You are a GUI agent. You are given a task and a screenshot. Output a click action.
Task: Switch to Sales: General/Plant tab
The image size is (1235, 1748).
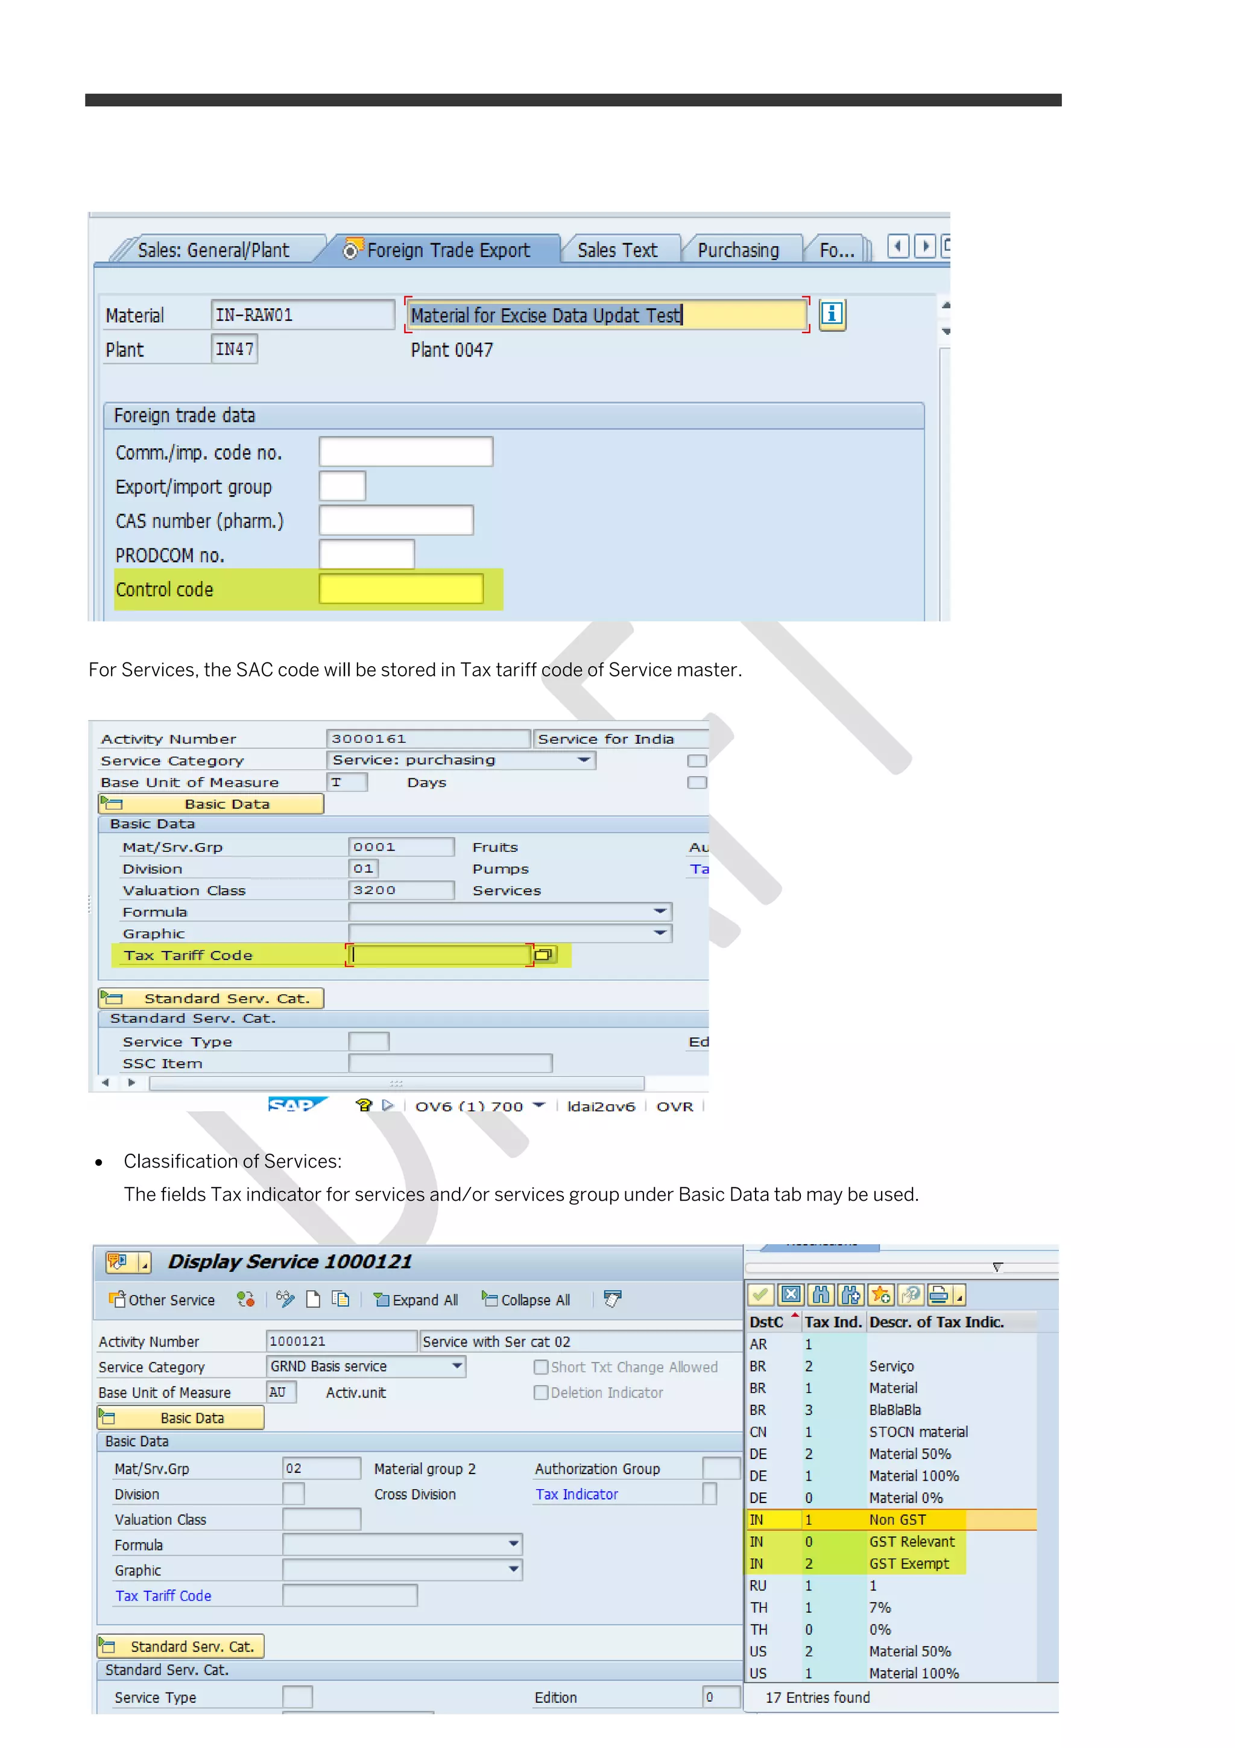(x=213, y=250)
